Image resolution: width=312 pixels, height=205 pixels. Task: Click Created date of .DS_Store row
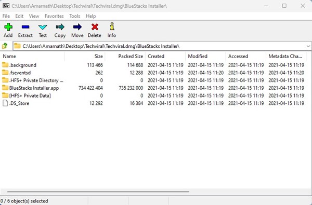click(165, 103)
